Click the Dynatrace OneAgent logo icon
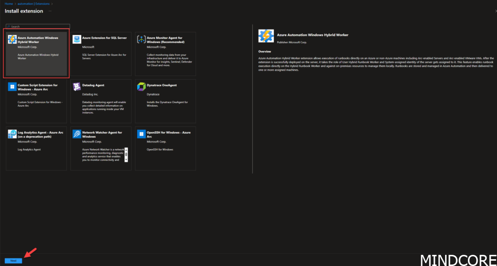This screenshot has height=266, width=497. coord(141,87)
